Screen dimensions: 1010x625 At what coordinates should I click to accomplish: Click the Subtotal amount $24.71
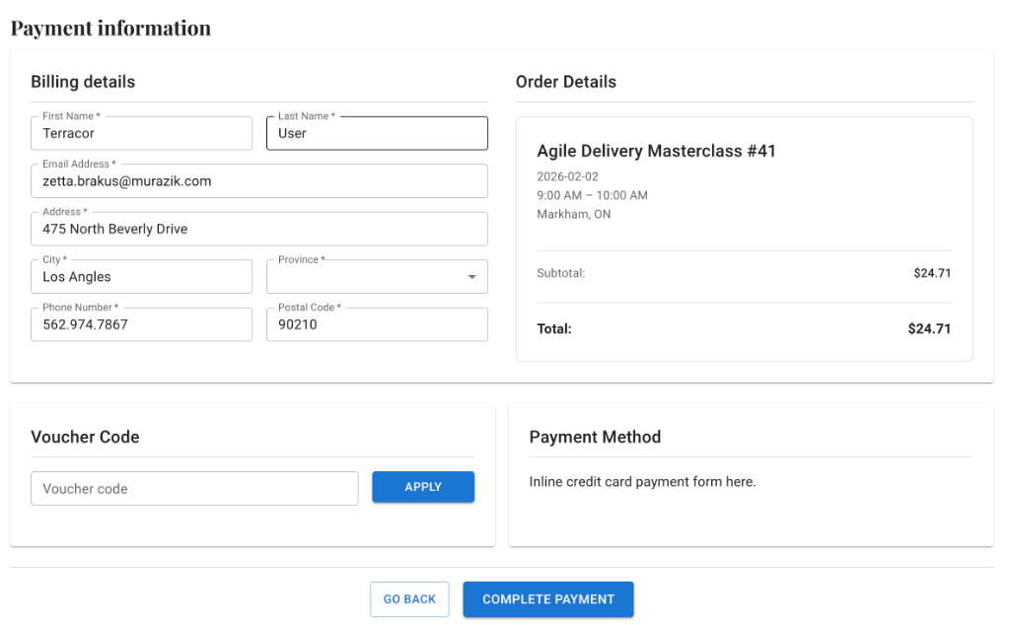click(x=932, y=273)
